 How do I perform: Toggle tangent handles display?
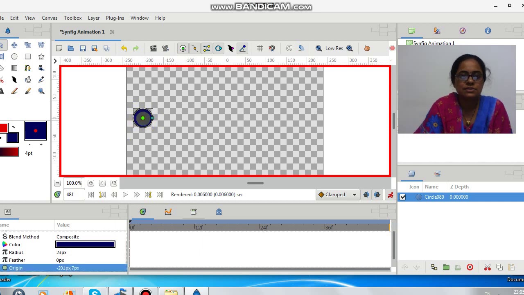point(207,48)
